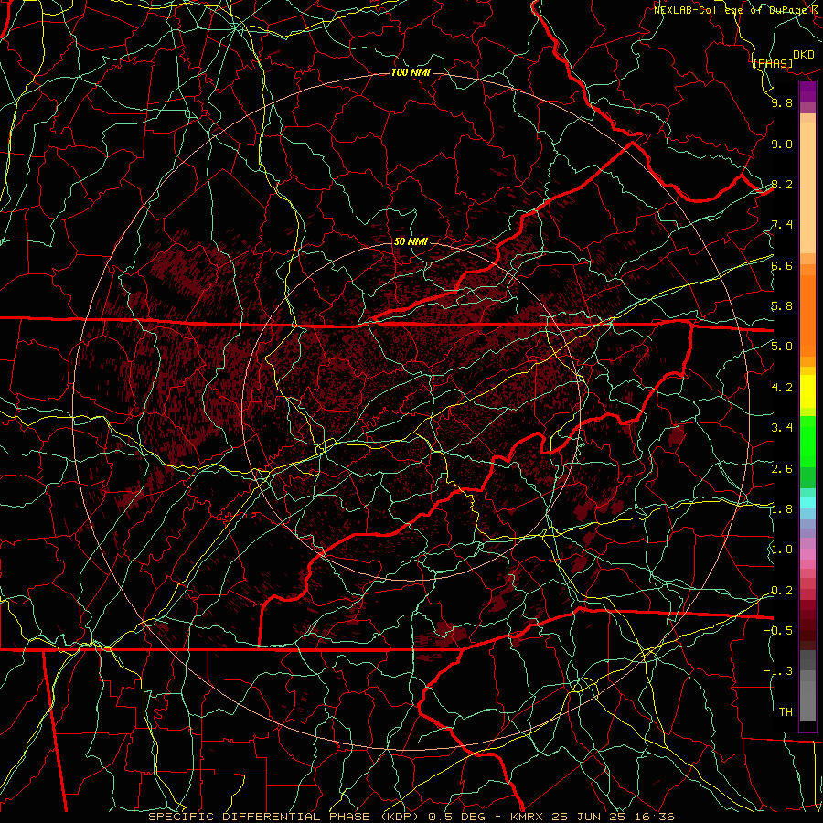823x823 pixels.
Task: Click the 0.2 legend value
Action: [x=782, y=591]
